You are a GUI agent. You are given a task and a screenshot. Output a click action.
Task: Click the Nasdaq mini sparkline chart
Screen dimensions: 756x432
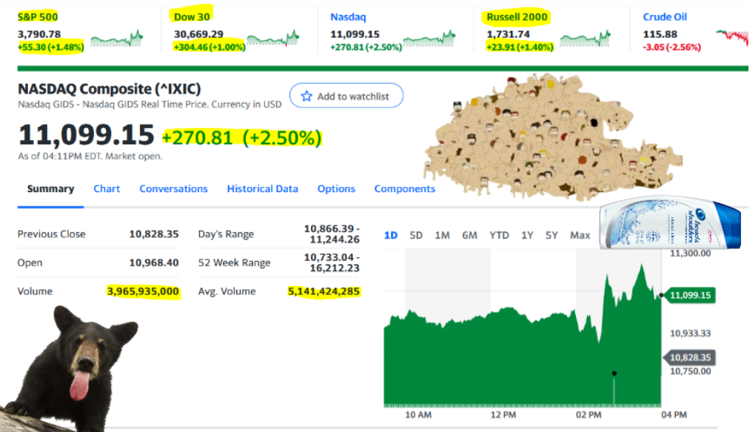point(429,39)
